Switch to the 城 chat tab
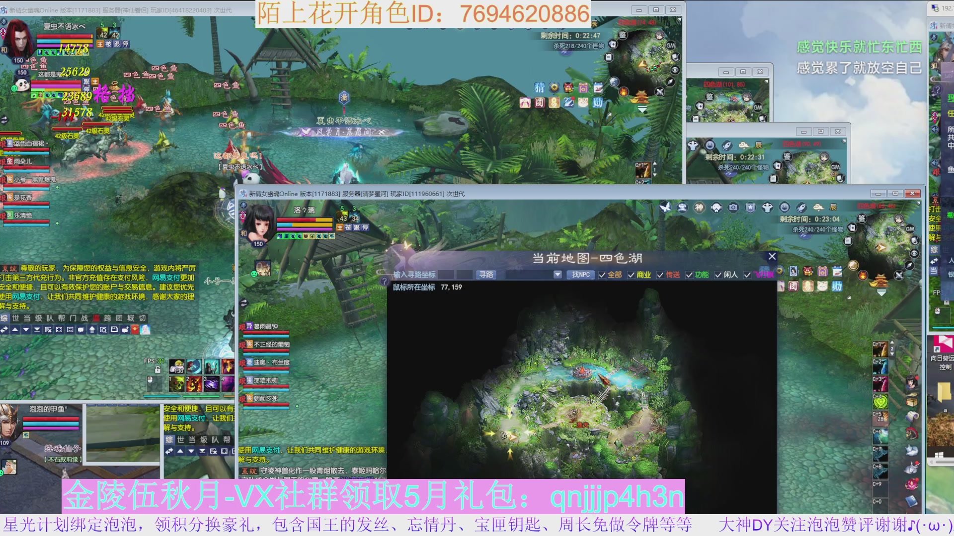 (131, 318)
